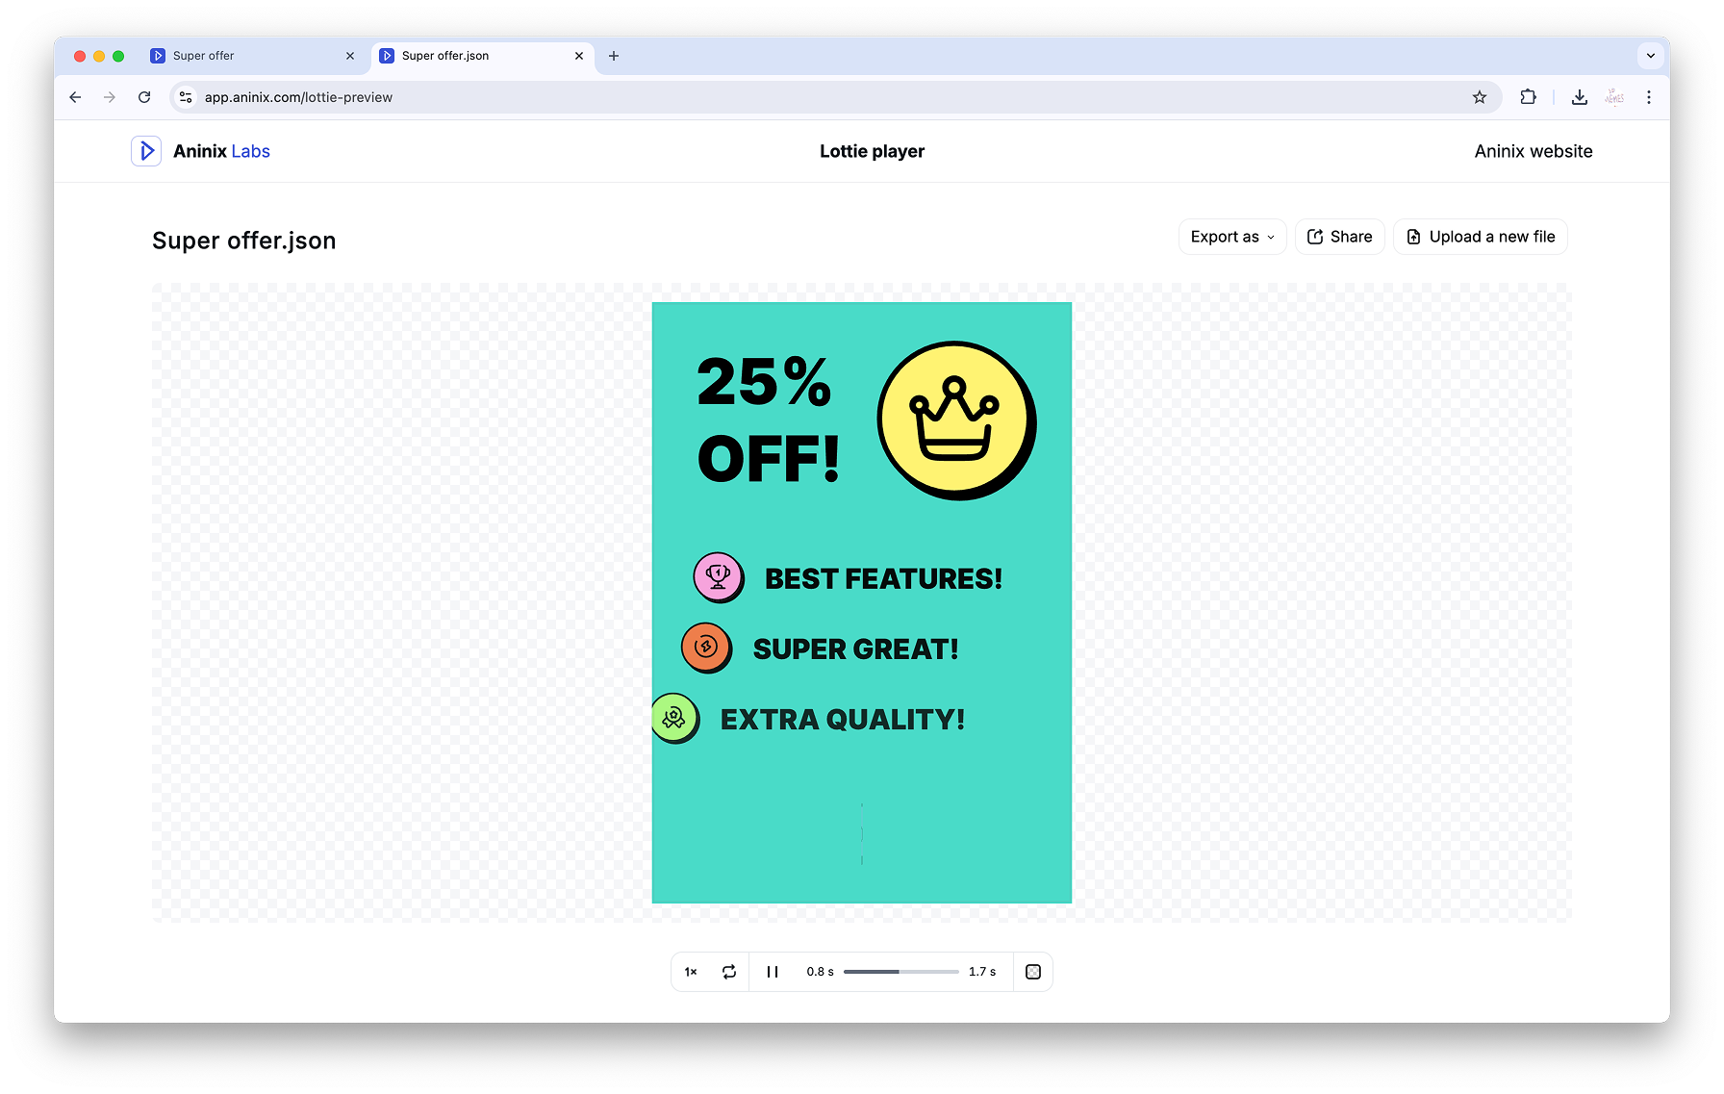Image resolution: width=1724 pixels, height=1094 pixels.
Task: Click the green award ribbon icon
Action: [x=675, y=718]
